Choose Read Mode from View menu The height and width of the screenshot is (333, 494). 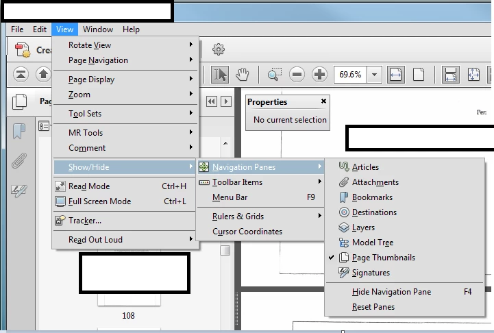125,186
